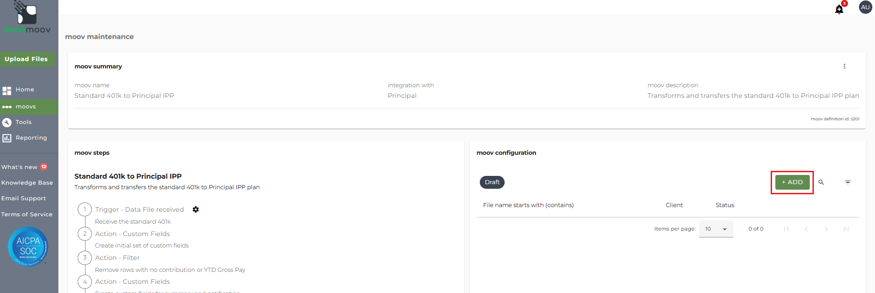The image size is (875, 293).
Task: Open Knowledge Base link
Action: pyautogui.click(x=27, y=183)
